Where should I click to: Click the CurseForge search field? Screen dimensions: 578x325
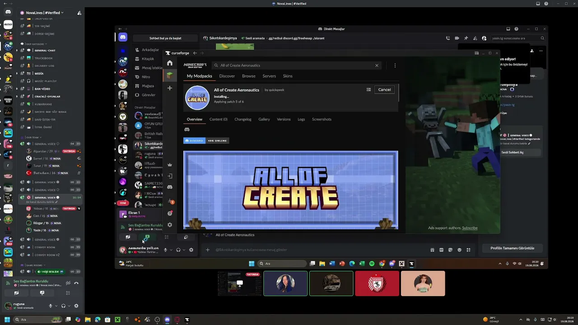pos(296,65)
